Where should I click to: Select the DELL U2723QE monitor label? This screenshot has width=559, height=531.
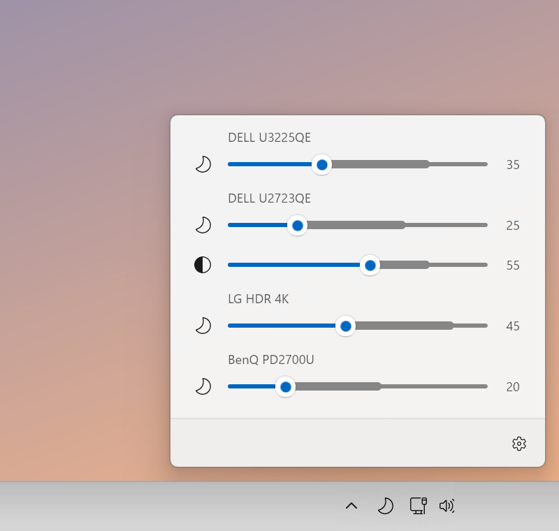[269, 198]
